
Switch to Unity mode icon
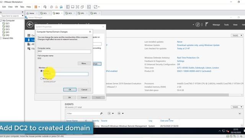(x=82, y=7)
